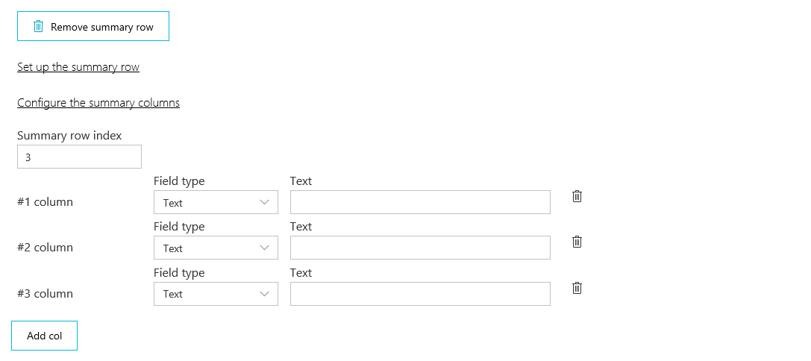
Task: Click the #2 column label
Action: (x=45, y=247)
